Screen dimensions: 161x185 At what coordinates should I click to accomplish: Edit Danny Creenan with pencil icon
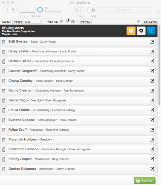152,91
